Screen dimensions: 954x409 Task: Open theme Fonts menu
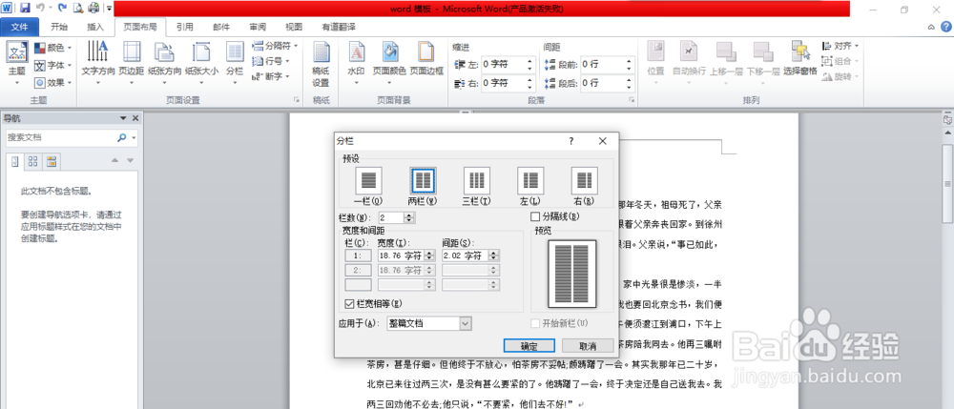pyautogui.click(x=52, y=65)
